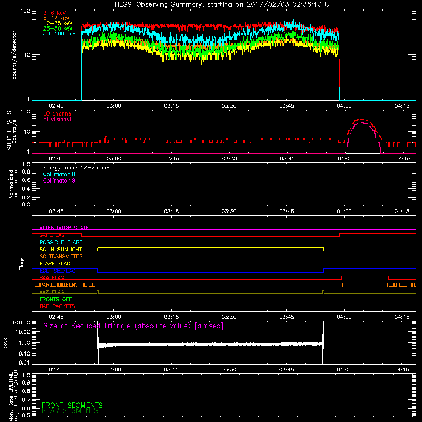Select the LO channel legend label
Screen dimensions: 422x422
tap(58, 113)
